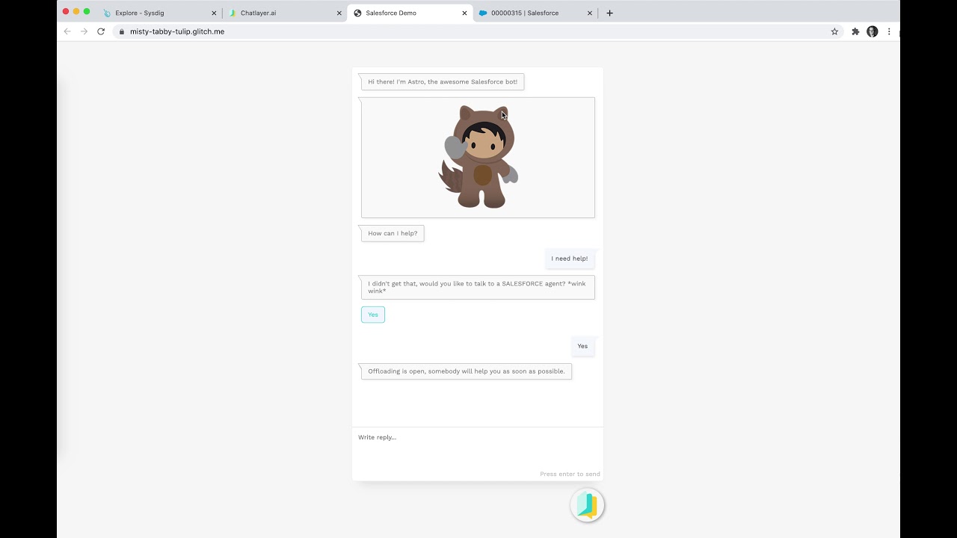The width and height of the screenshot is (957, 538).
Task: Toggle the Chatlayer chat widget launcher
Action: 587,505
